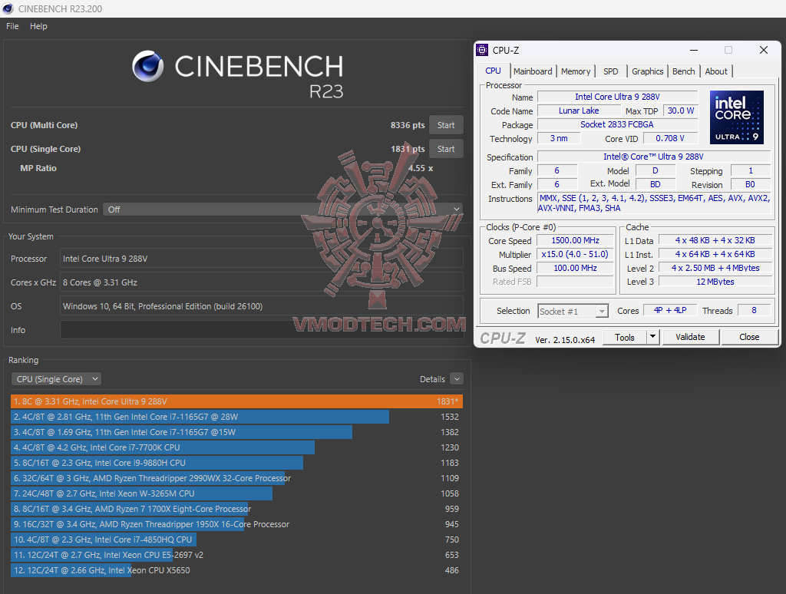786x594 pixels.
Task: Select ranking row AMD Ryzen 7 1700X
Action: pos(236,509)
